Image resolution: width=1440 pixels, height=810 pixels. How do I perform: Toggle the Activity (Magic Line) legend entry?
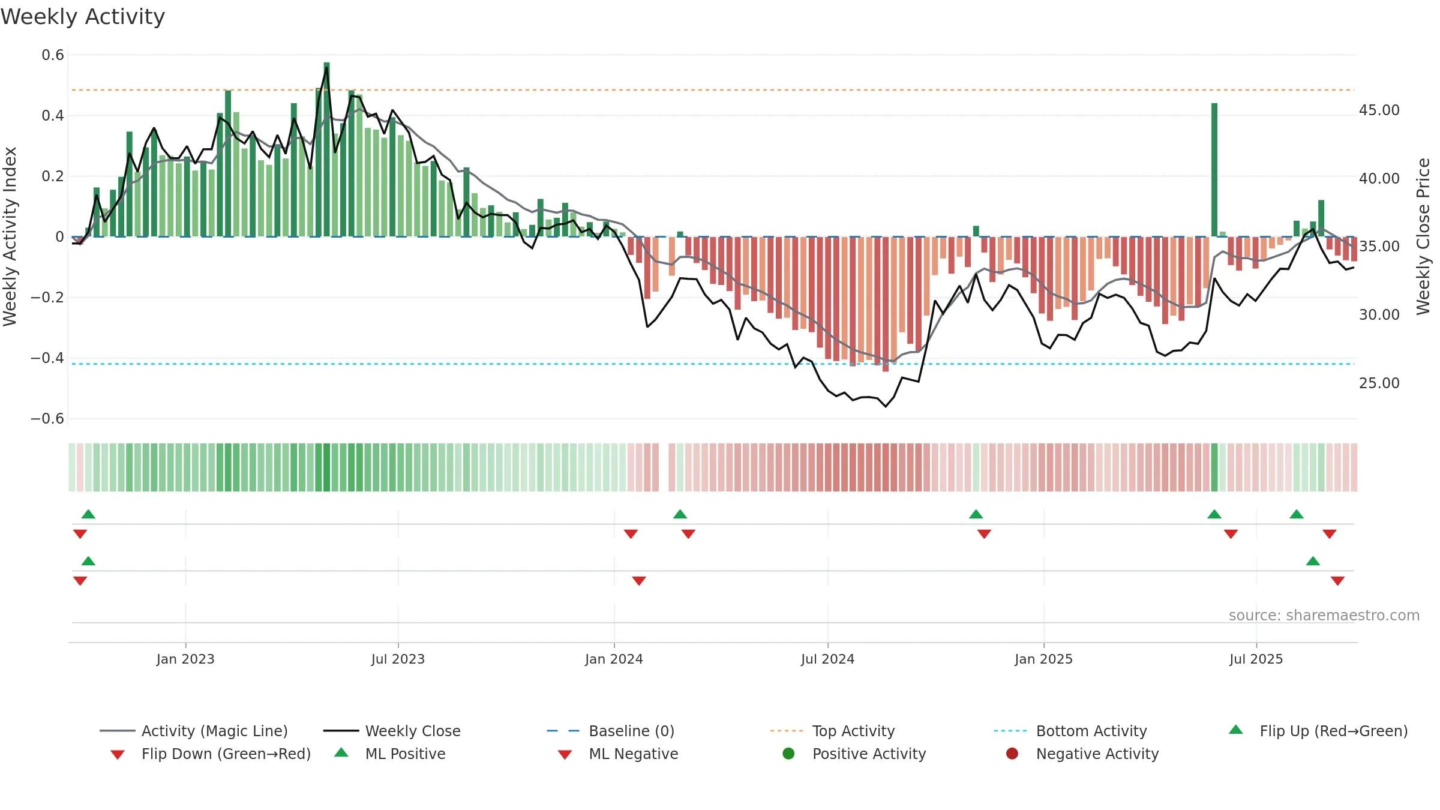[x=194, y=731]
